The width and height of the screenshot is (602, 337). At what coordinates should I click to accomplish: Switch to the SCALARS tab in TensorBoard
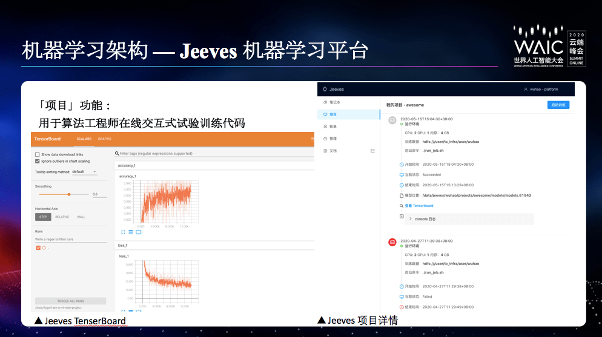point(84,139)
